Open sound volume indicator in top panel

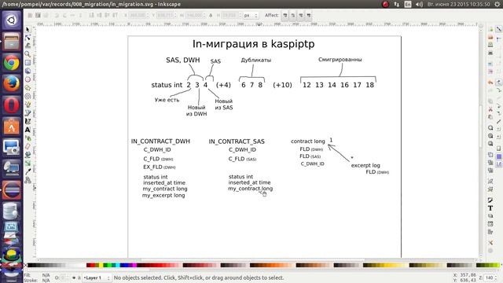(x=419, y=4)
